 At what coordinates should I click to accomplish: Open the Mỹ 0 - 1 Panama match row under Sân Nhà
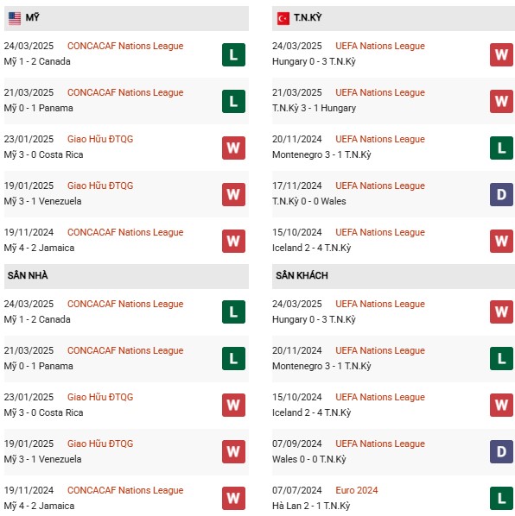tap(126, 359)
